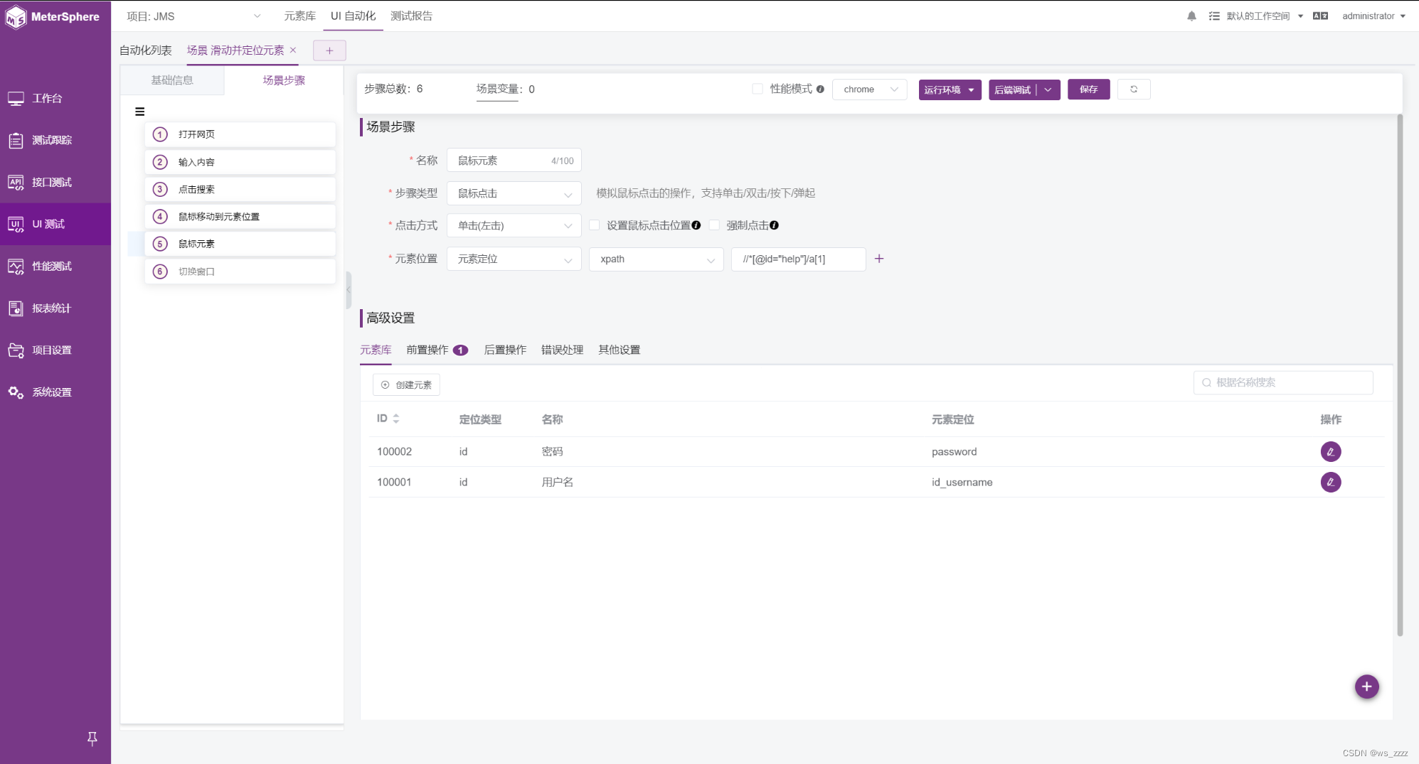Open the 运行环境 dropdown button
The width and height of the screenshot is (1419, 764).
[950, 90]
